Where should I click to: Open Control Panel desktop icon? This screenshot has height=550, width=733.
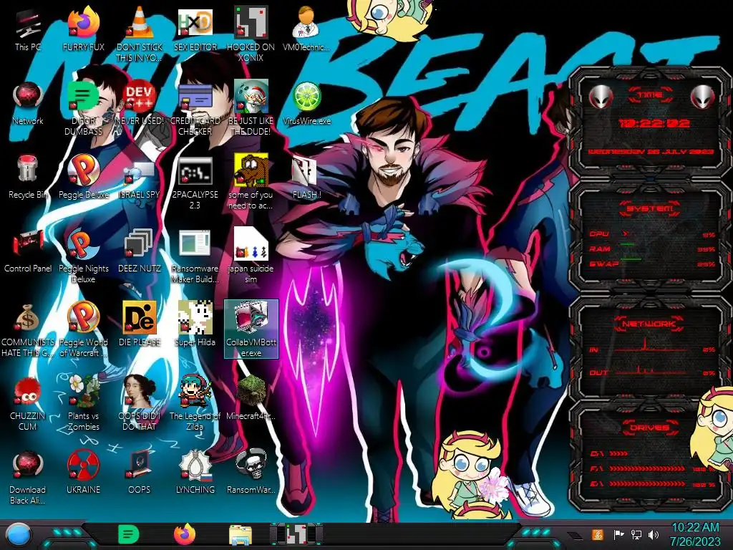tap(28, 251)
